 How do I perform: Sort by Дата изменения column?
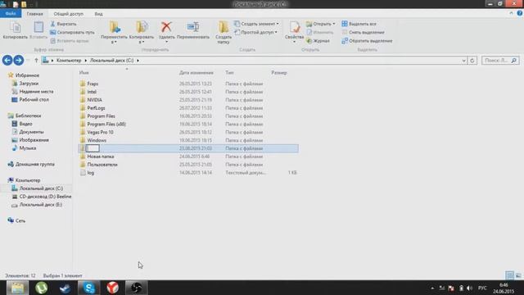coord(196,73)
